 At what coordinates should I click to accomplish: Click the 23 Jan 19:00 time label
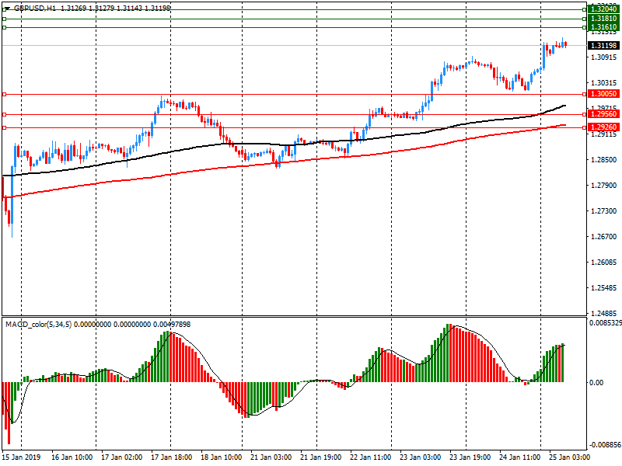[470, 457]
